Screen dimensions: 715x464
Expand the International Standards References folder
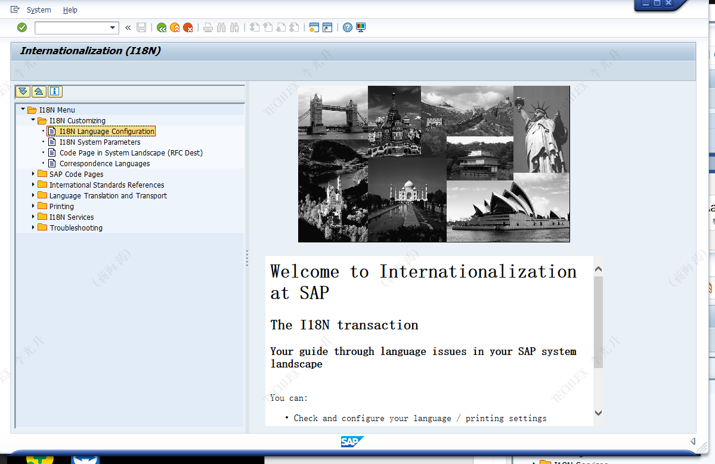click(33, 185)
